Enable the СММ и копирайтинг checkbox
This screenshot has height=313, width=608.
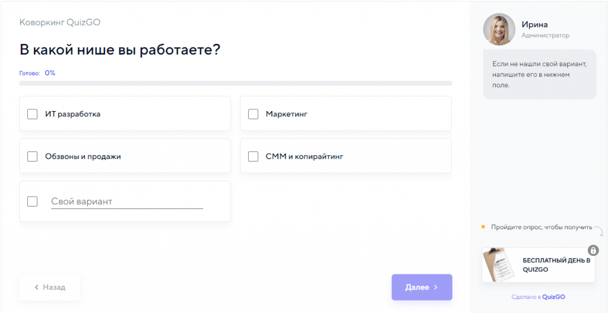253,156
